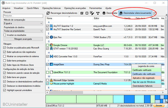This screenshot has height=108, width=168.
Task: Click the Microsoft Edge Update warning icon
Action: [x=51, y=80]
